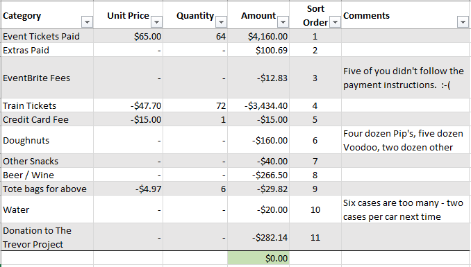
Task: Select the Train Tickets quantity 72 cell
Action: 195,105
